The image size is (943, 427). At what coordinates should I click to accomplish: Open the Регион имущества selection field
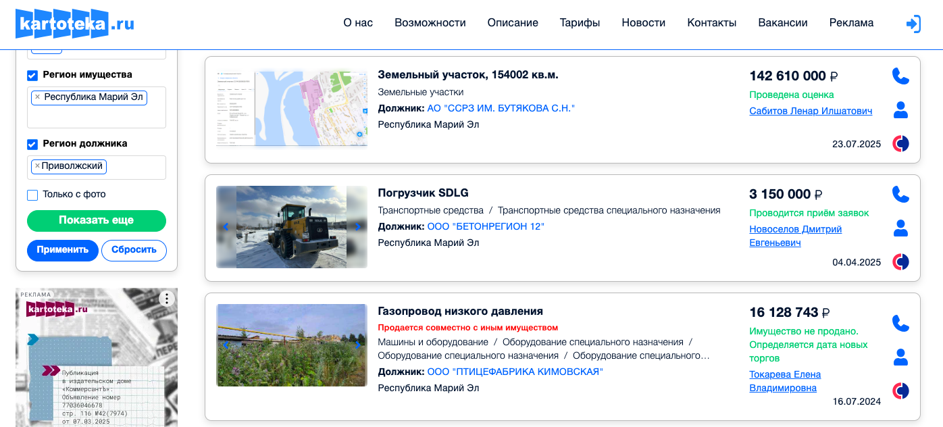coord(96,116)
